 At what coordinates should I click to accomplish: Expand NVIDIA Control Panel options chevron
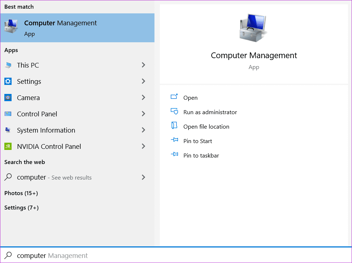[144, 146]
